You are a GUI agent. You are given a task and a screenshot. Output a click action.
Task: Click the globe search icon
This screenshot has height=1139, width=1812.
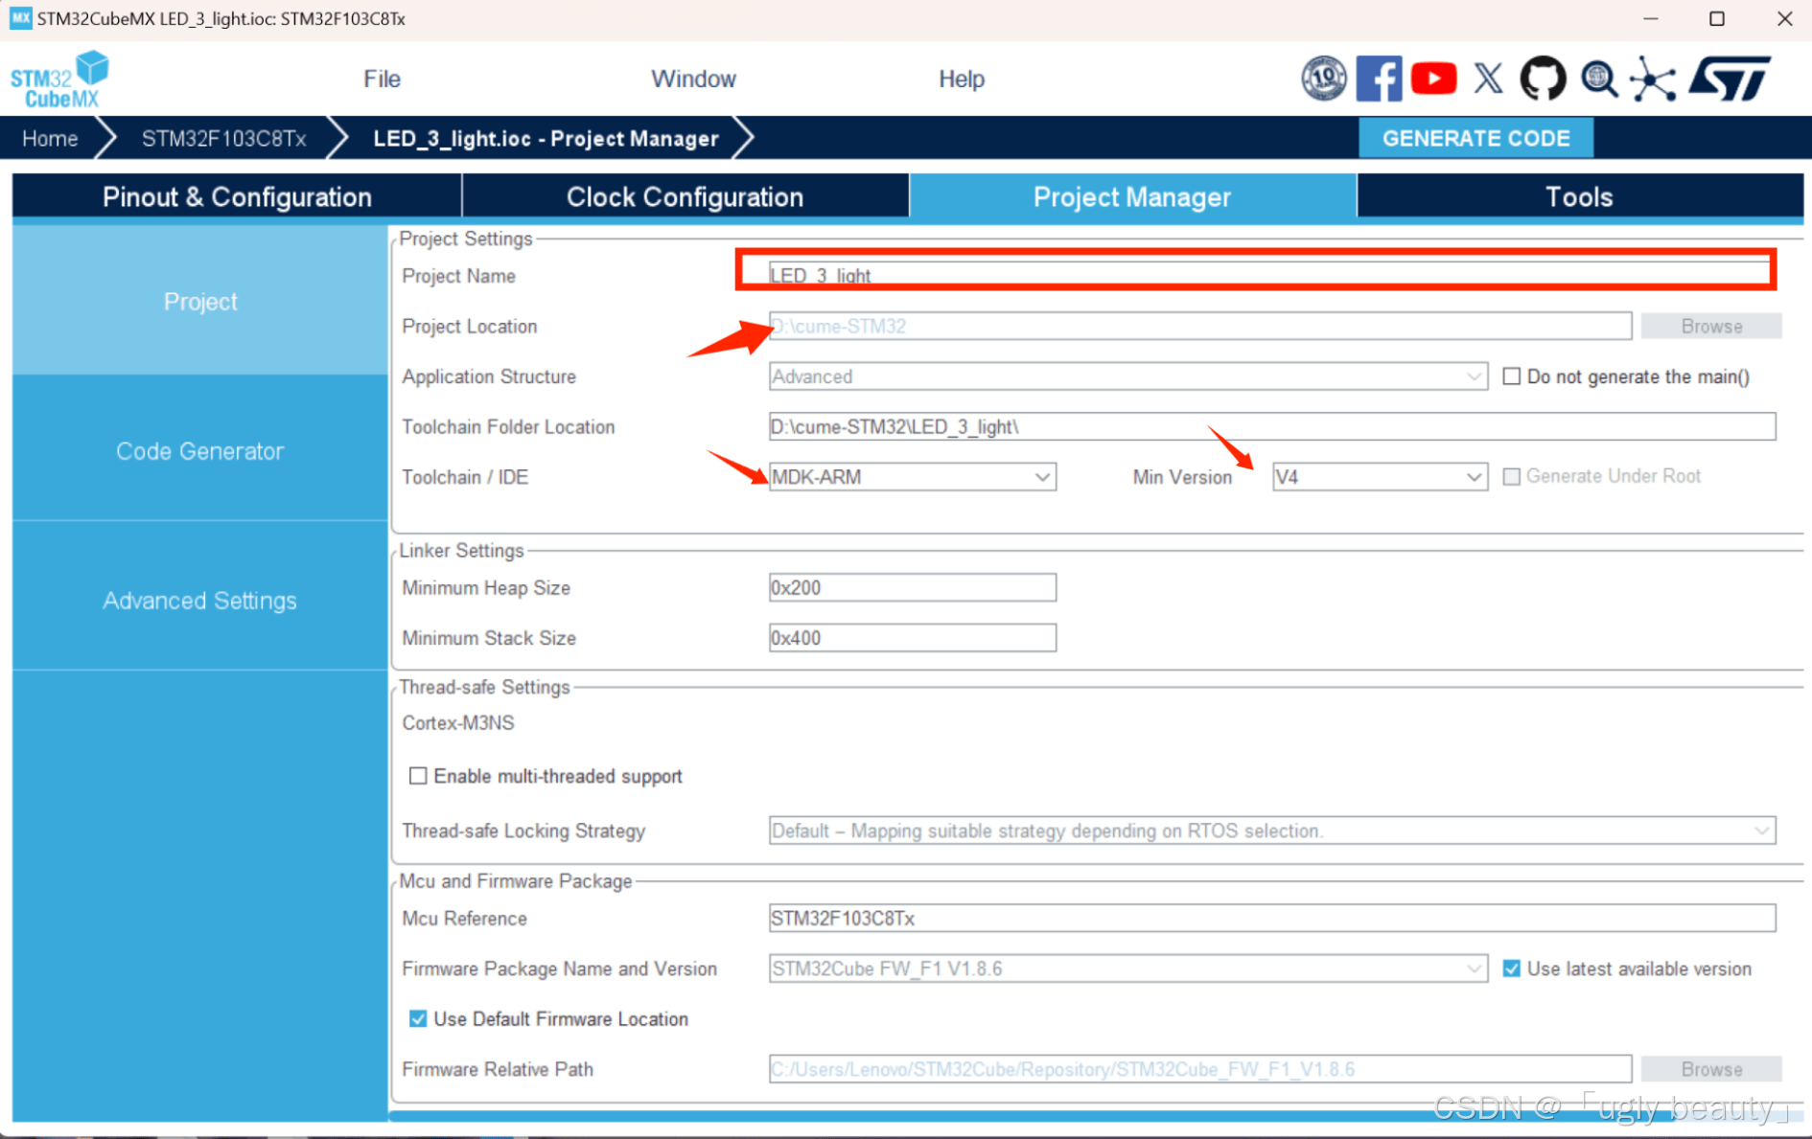1598,79
